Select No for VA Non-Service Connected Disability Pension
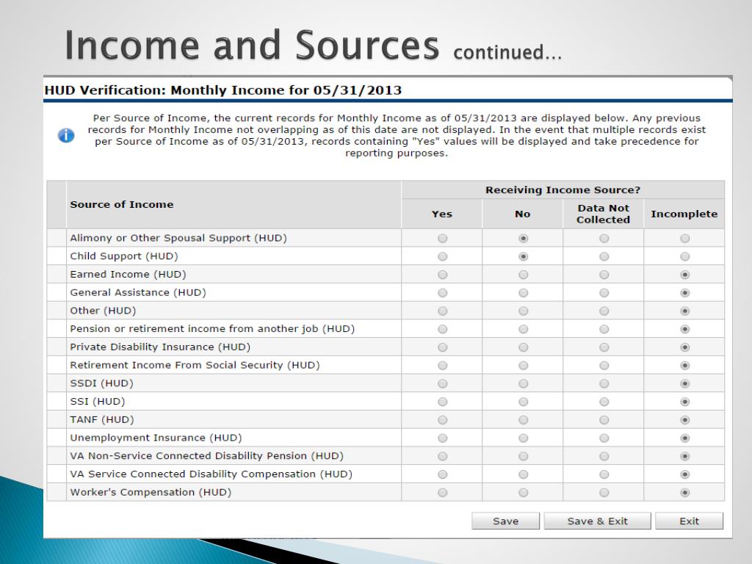Screen dimensions: 752x564 coord(523,456)
